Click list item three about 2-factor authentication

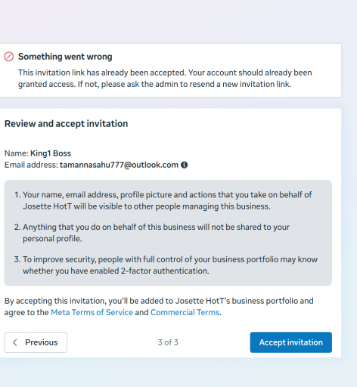pyautogui.click(x=166, y=265)
